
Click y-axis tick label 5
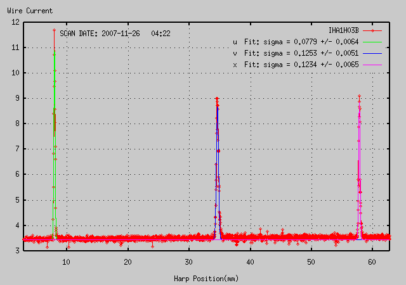pyautogui.click(x=17, y=200)
